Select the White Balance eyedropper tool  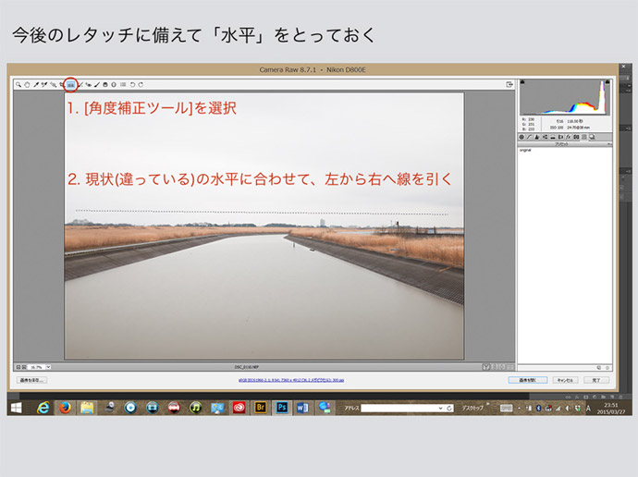pyautogui.click(x=36, y=84)
